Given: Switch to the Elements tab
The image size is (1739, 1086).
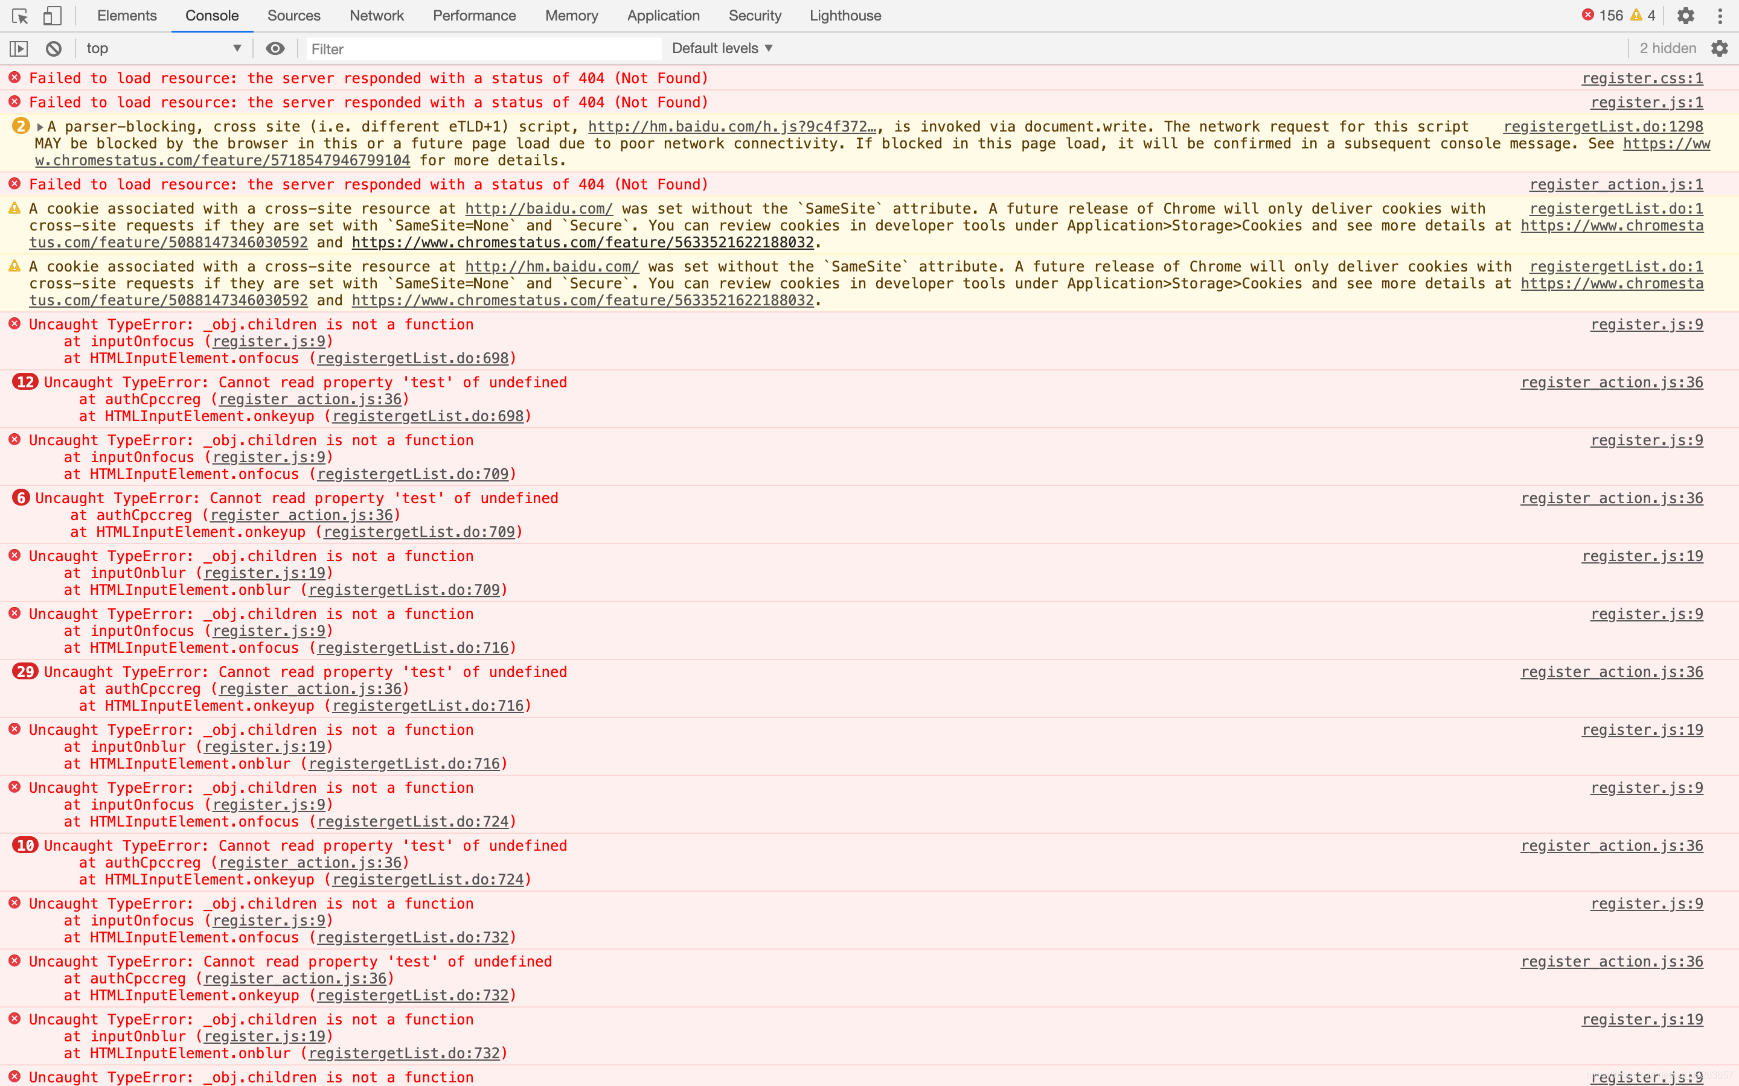Looking at the screenshot, I should coord(126,16).
